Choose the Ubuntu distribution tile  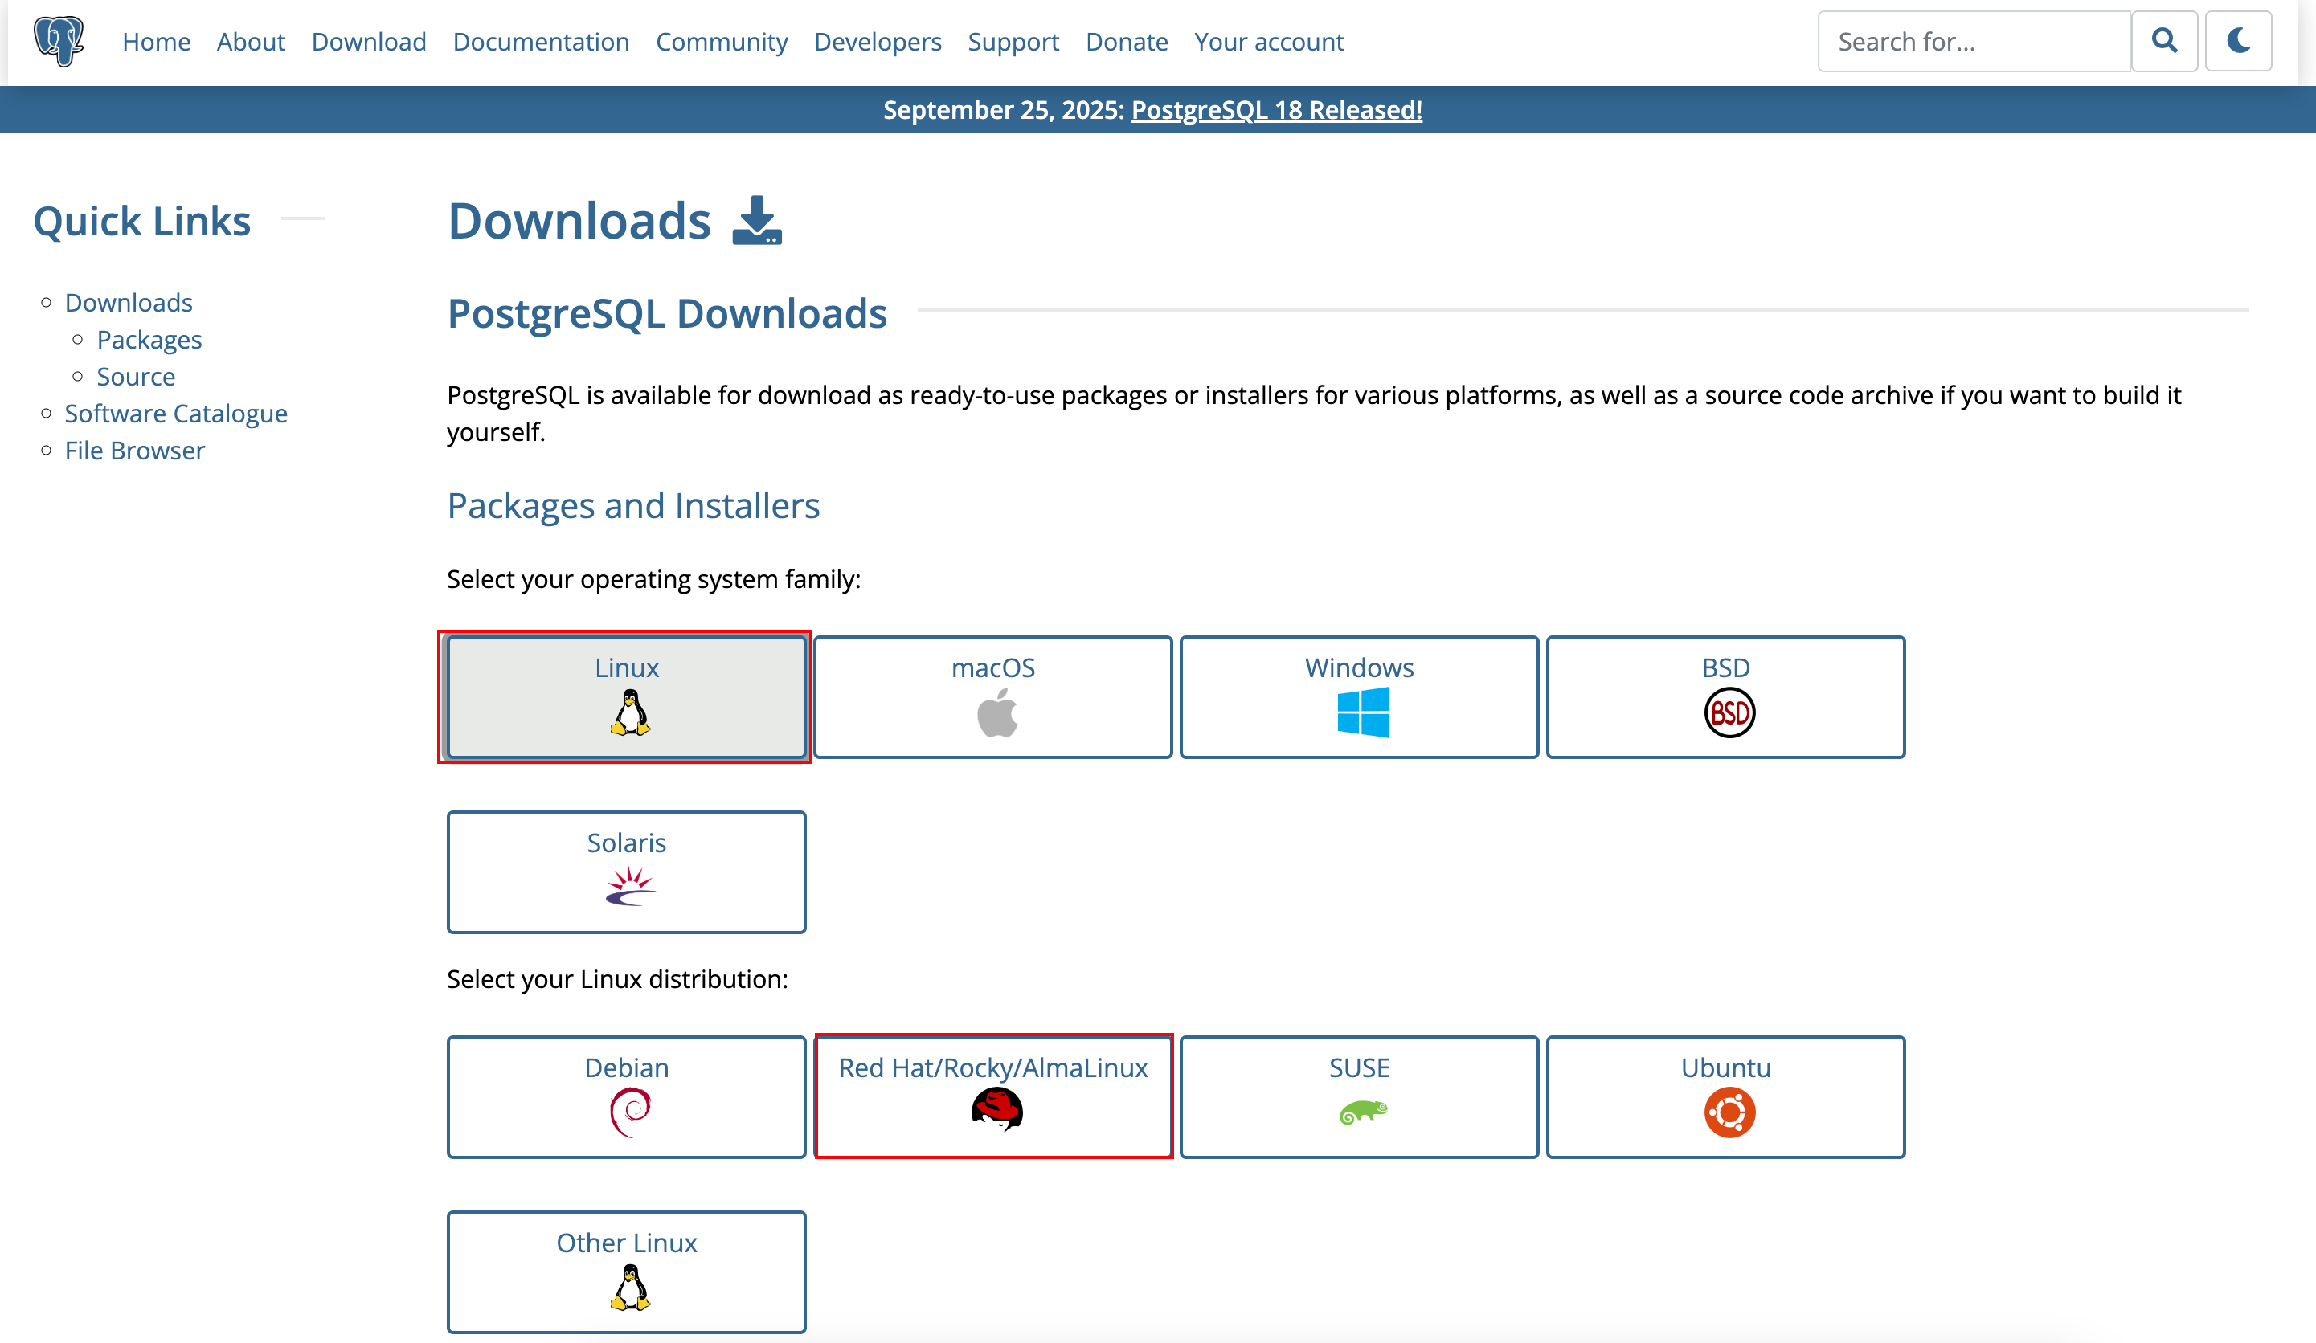point(1725,1097)
